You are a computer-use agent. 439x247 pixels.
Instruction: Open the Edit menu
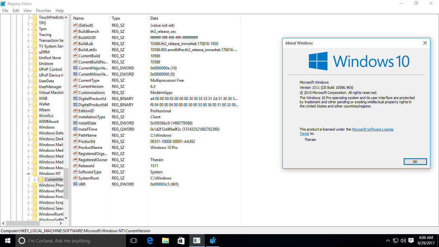tap(16, 11)
